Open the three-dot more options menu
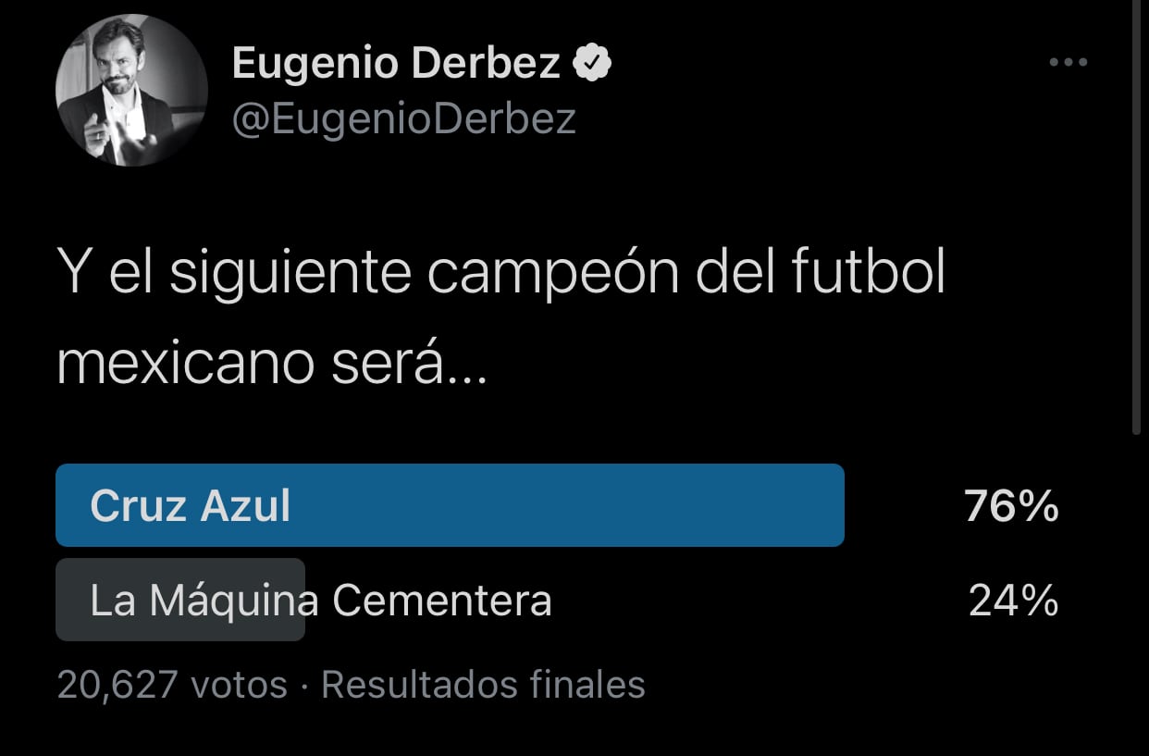 [1069, 63]
